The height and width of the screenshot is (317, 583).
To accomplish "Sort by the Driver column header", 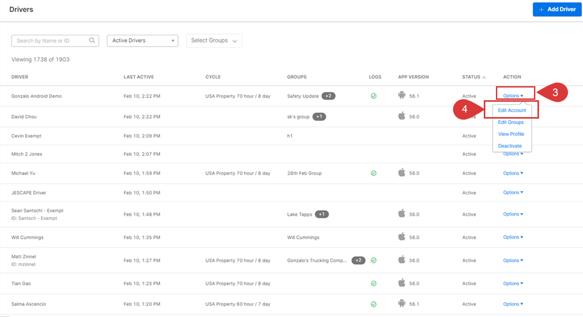I will point(20,77).
